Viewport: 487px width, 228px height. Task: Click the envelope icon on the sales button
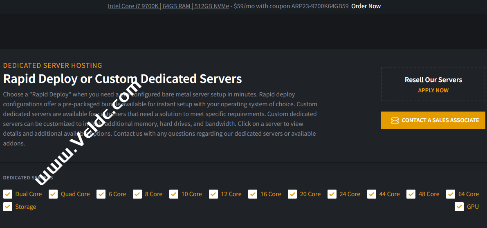(395, 121)
